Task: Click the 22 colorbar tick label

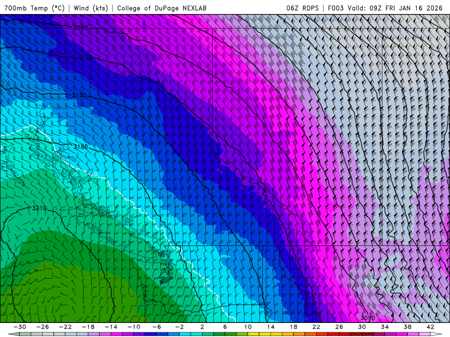Action: tap(316, 327)
